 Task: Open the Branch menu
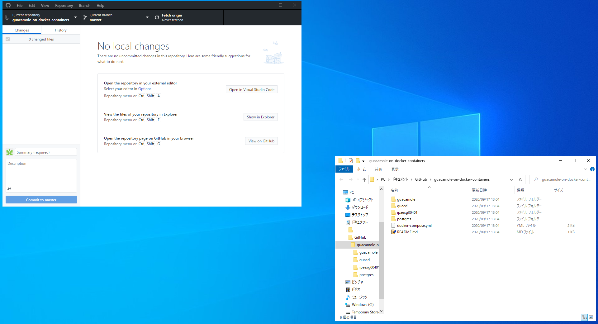[84, 5]
